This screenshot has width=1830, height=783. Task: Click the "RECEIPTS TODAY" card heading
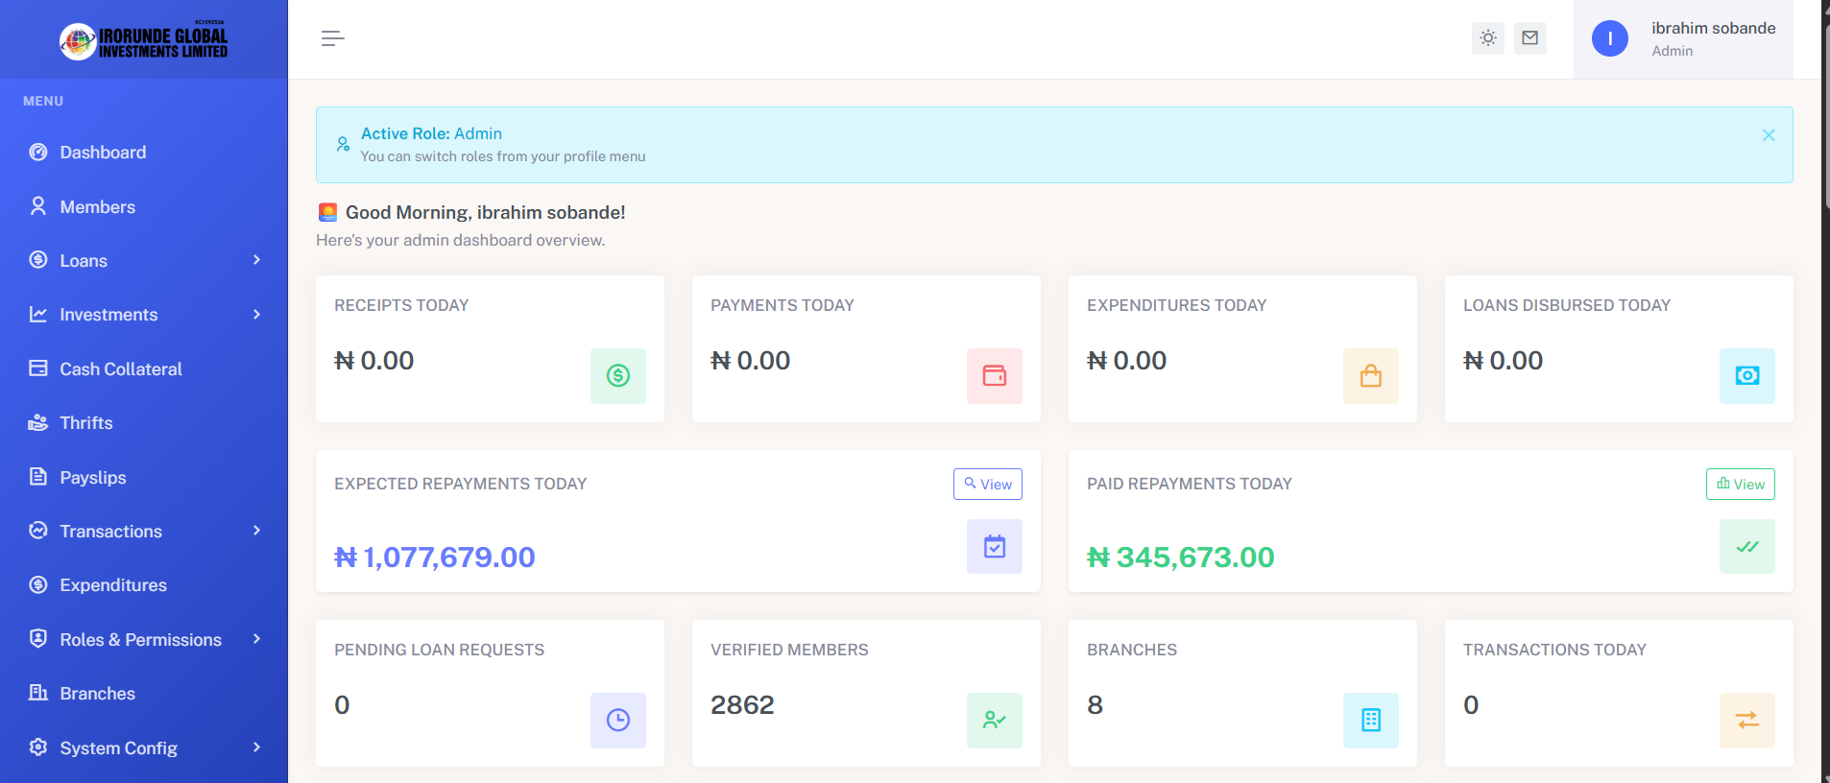tap(401, 305)
